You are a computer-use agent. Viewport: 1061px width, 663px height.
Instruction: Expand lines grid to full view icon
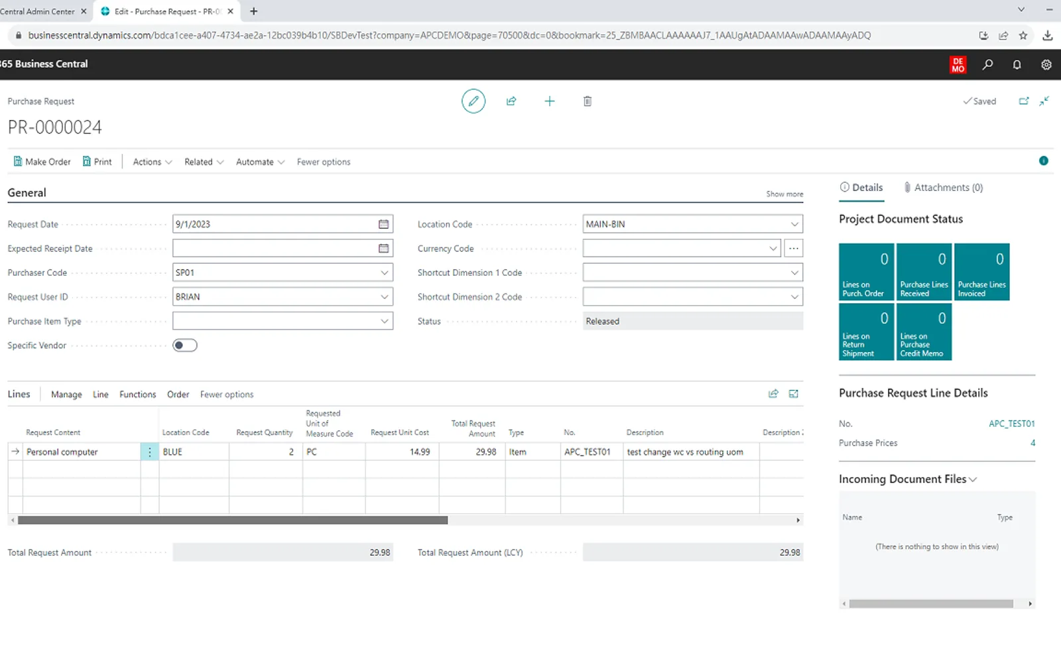(793, 394)
